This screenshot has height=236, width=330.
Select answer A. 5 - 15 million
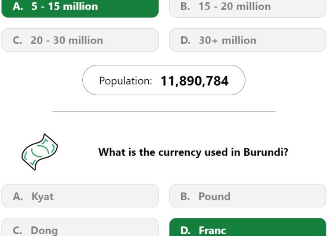pyautogui.click(x=80, y=8)
